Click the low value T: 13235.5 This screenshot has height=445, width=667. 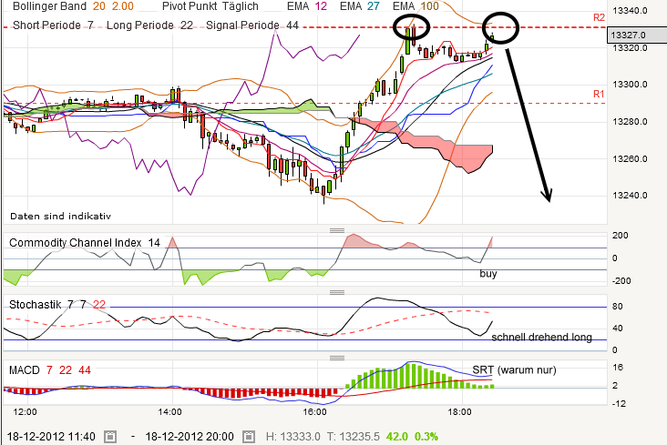pos(353,437)
